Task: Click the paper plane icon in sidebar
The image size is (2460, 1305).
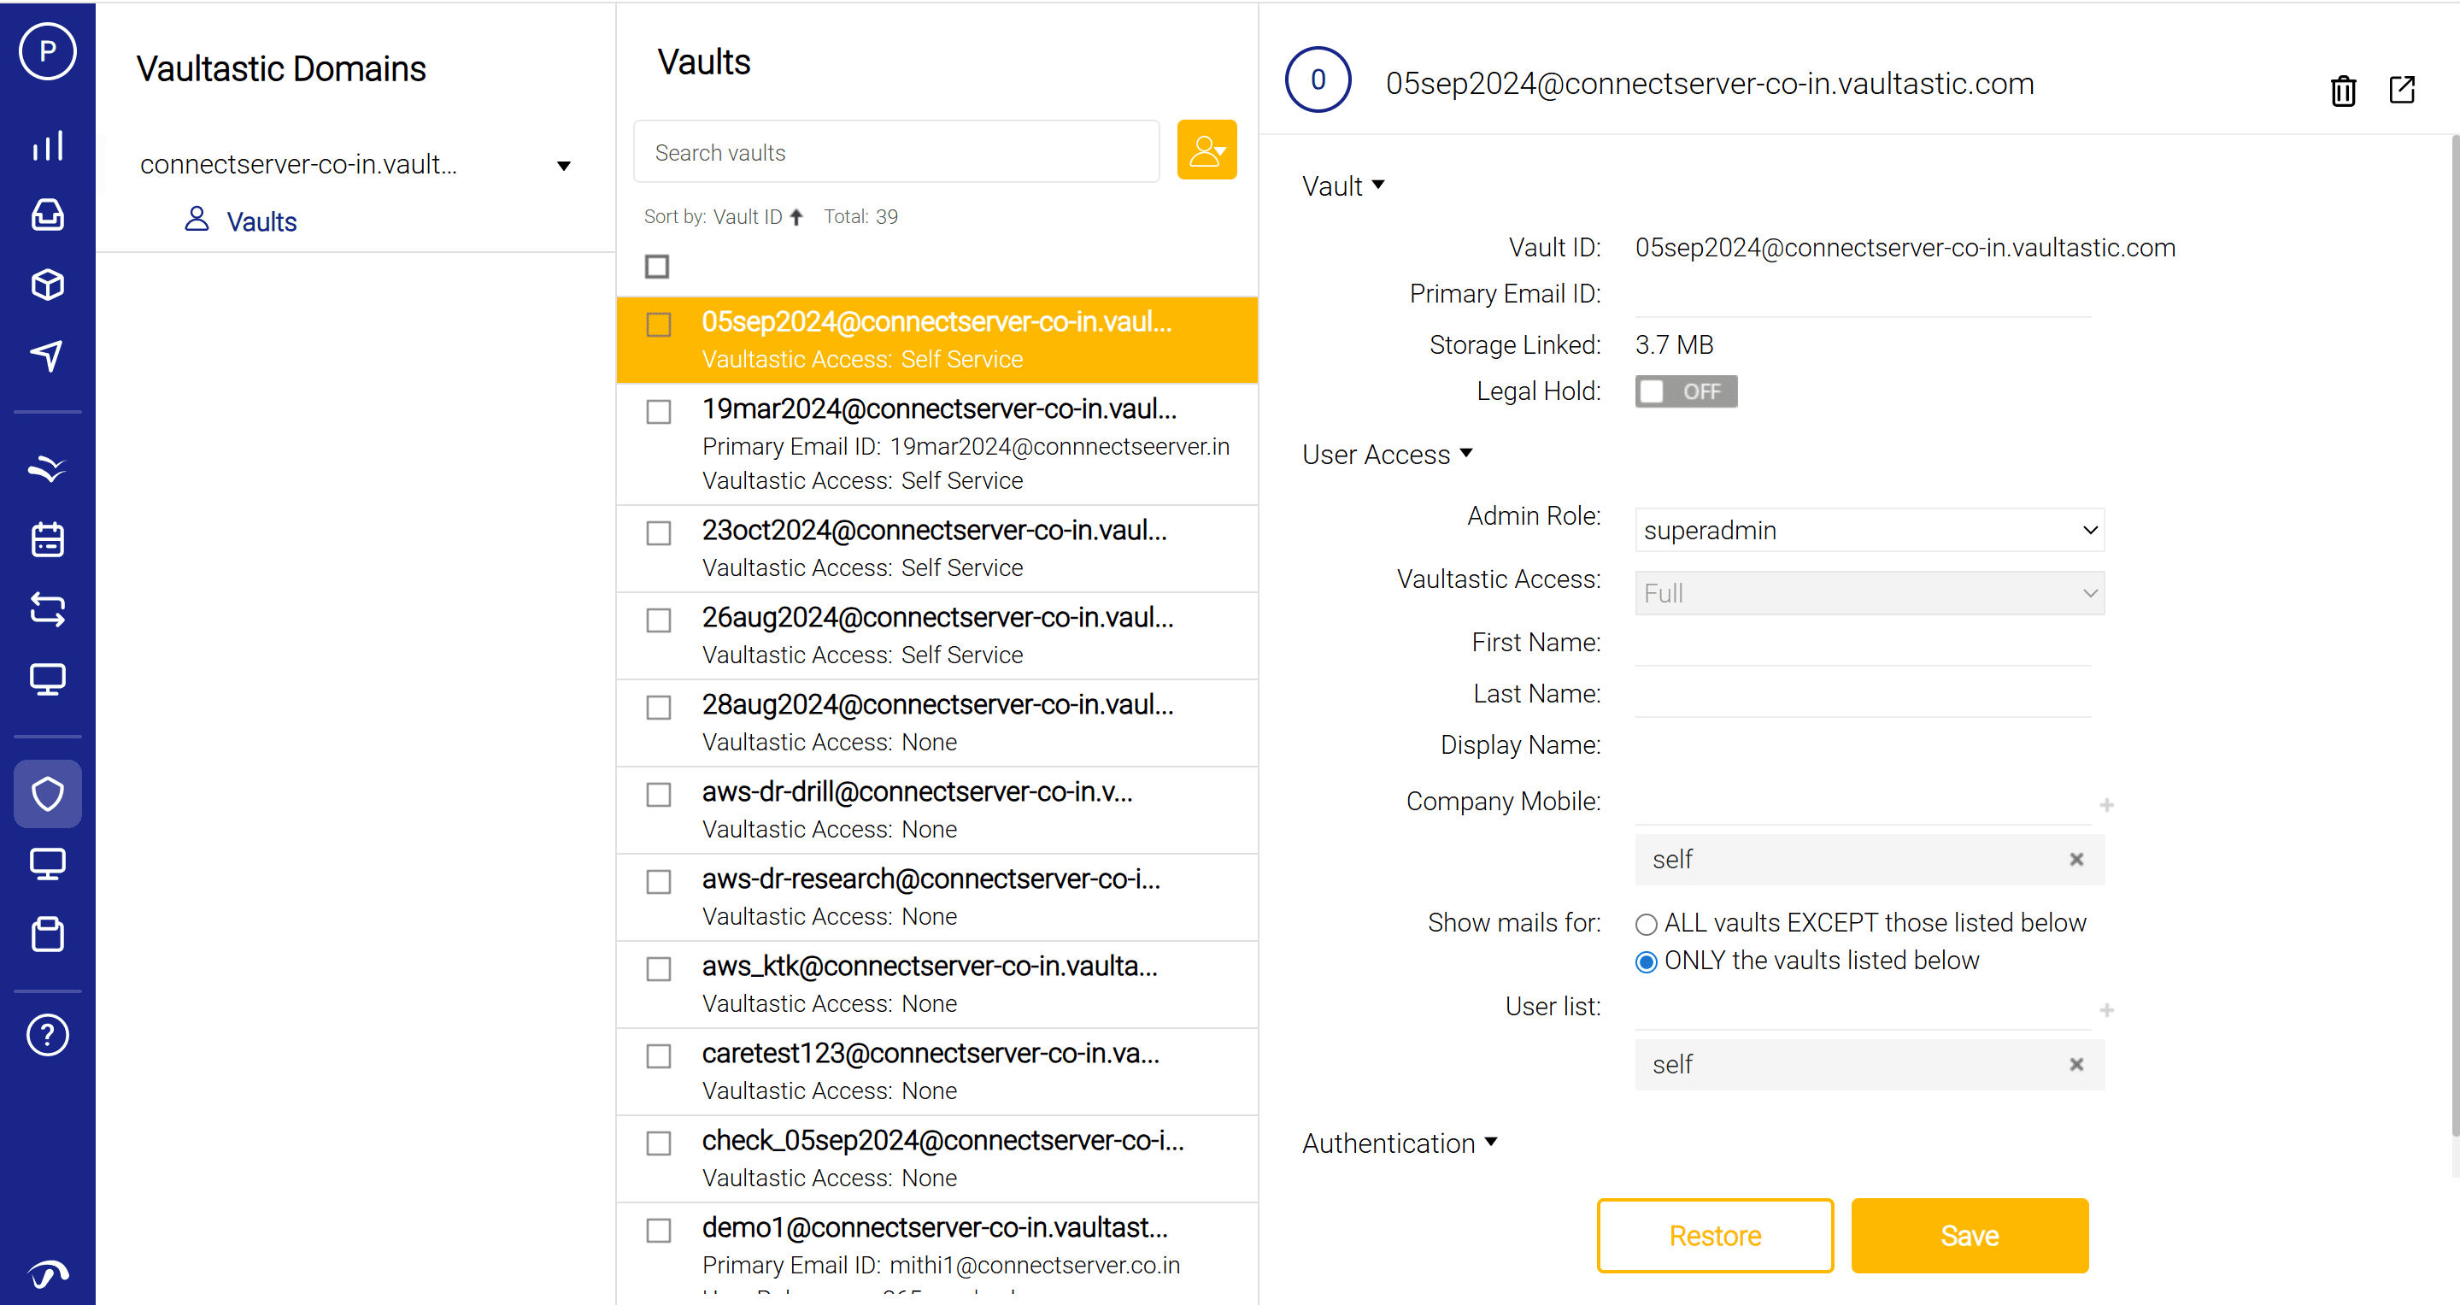Action: [48, 356]
